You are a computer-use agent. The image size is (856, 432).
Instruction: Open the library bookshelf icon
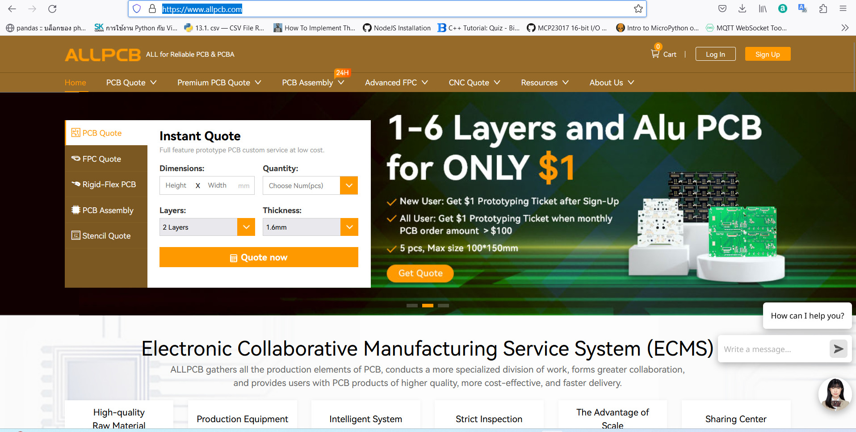pos(763,8)
